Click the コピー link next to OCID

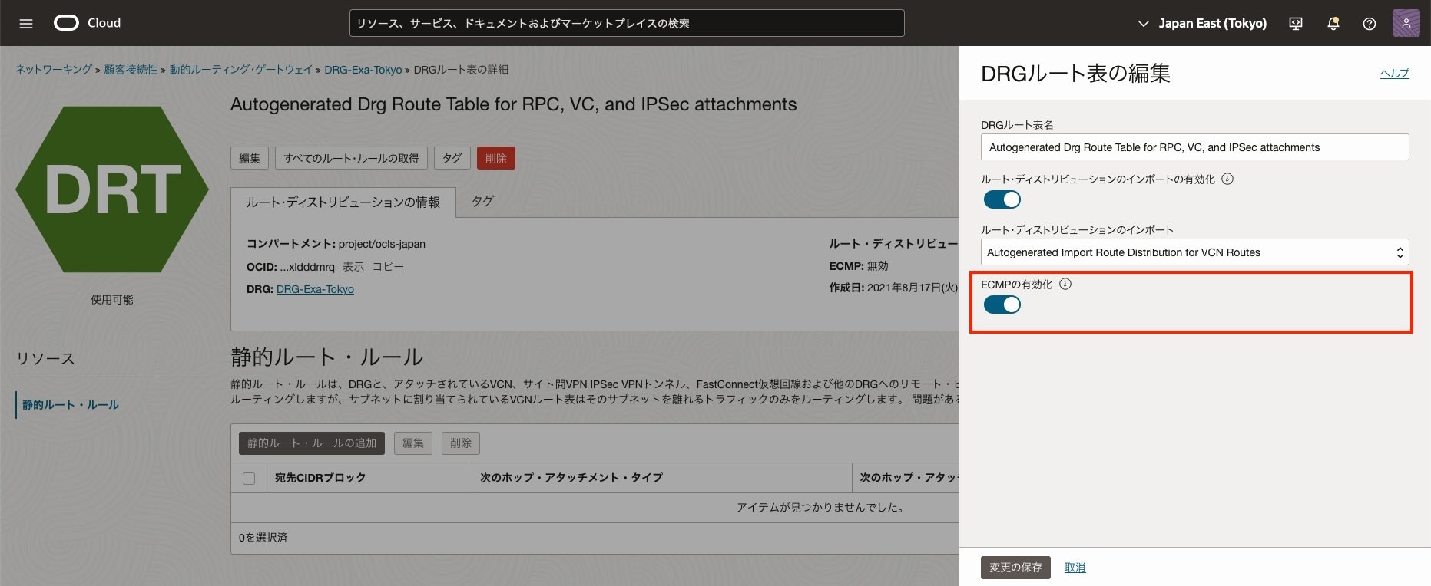coord(388,267)
